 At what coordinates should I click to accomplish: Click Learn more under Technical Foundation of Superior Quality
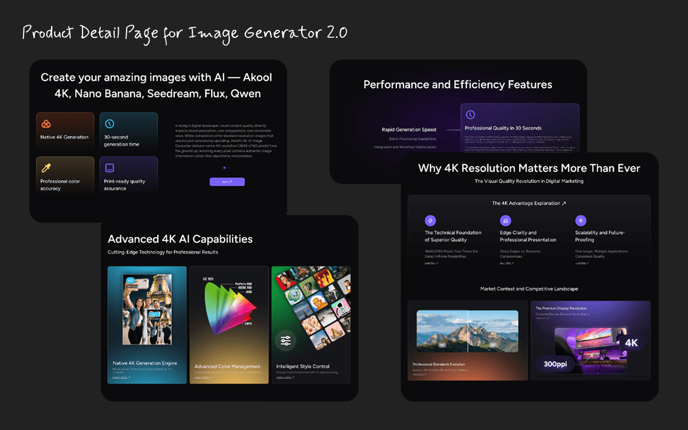(431, 263)
